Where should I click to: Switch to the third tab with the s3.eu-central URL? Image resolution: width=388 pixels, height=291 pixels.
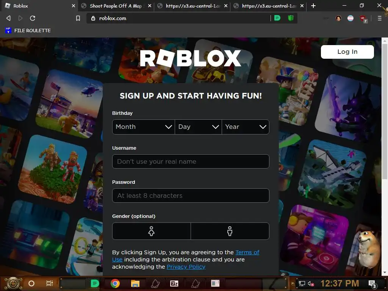tap(192, 6)
